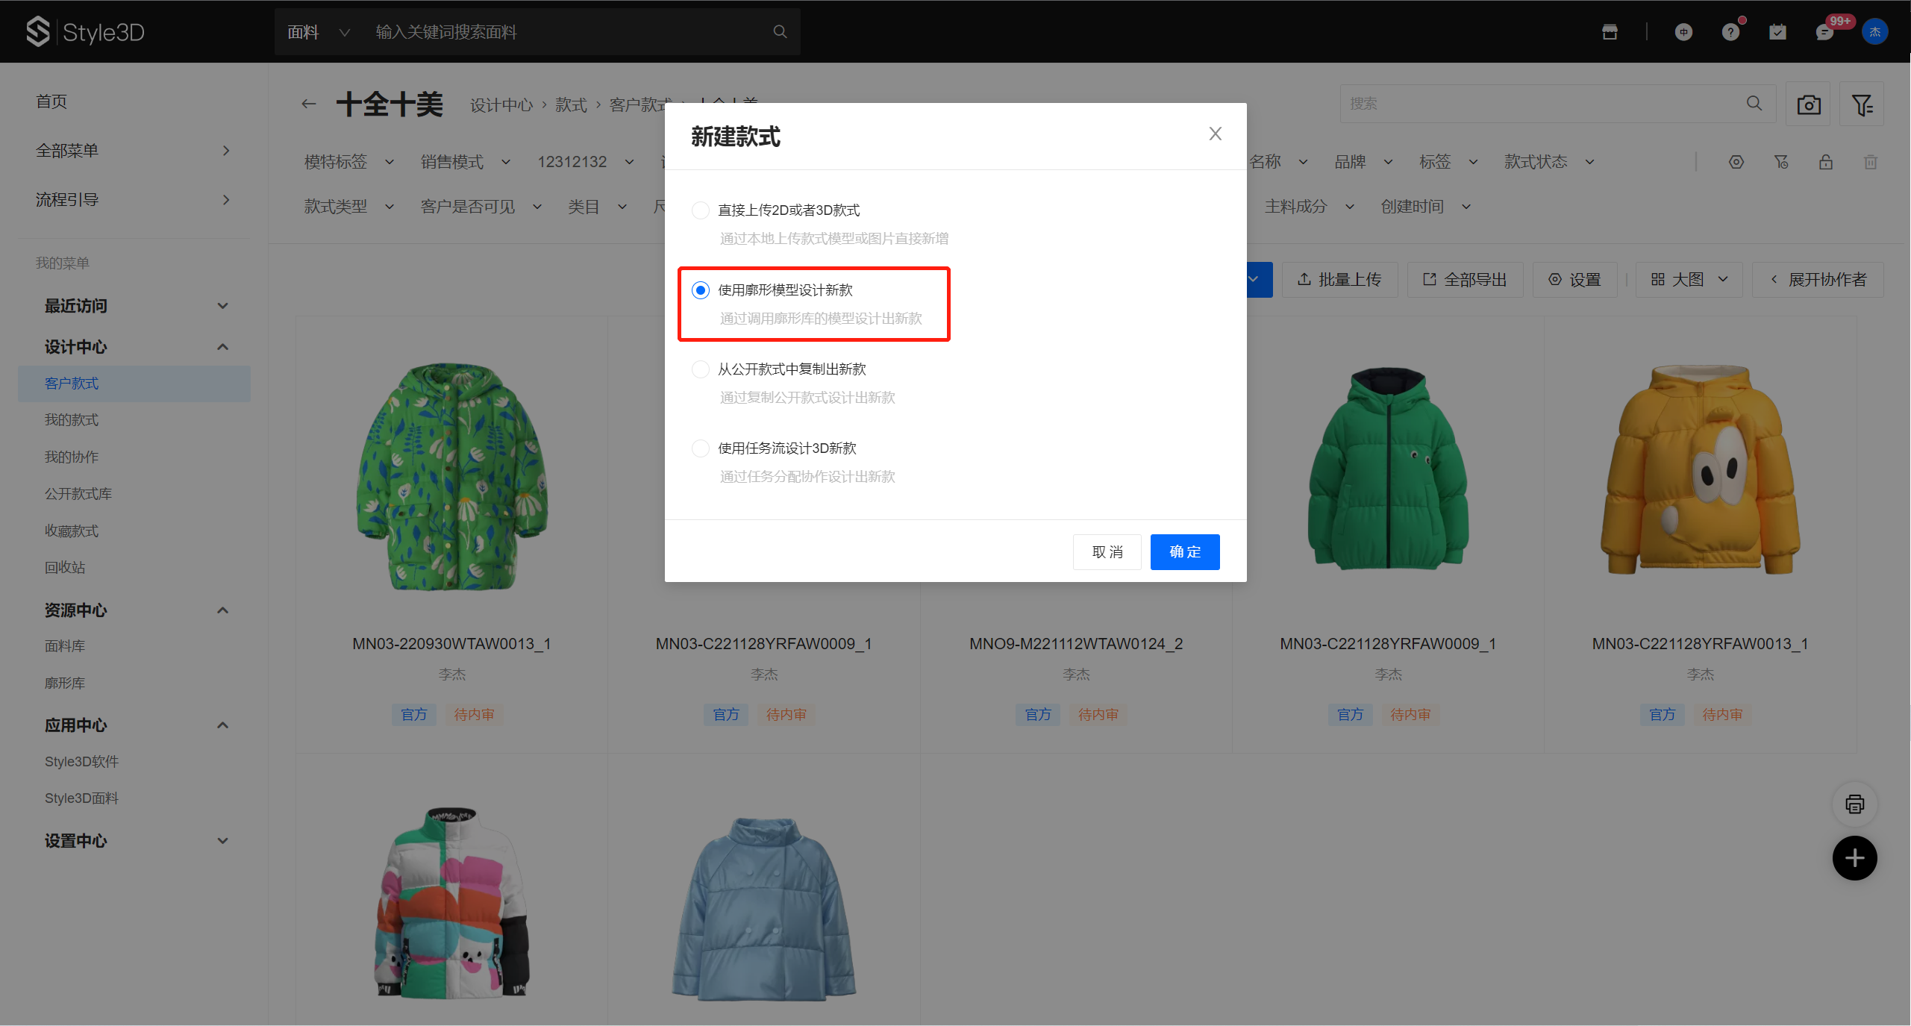The height and width of the screenshot is (1026, 1911).
Task: Open 回收站 in sidebar
Action: coord(65,568)
